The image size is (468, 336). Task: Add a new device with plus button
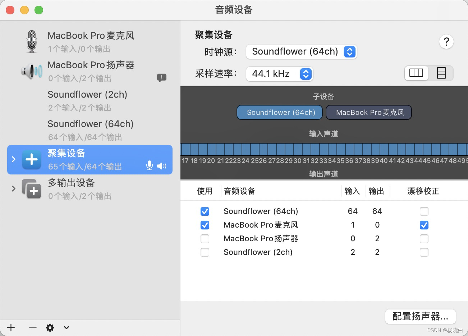[x=11, y=327]
